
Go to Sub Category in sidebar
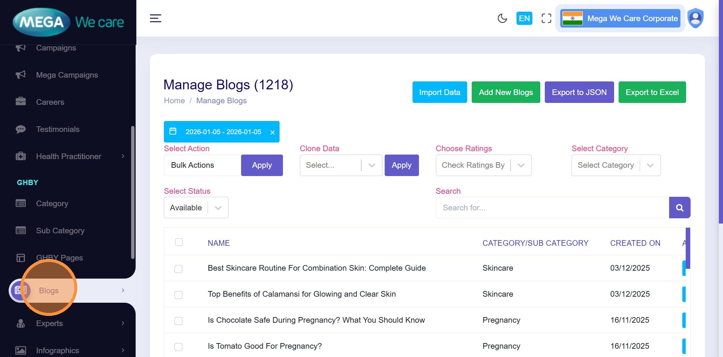pos(60,231)
